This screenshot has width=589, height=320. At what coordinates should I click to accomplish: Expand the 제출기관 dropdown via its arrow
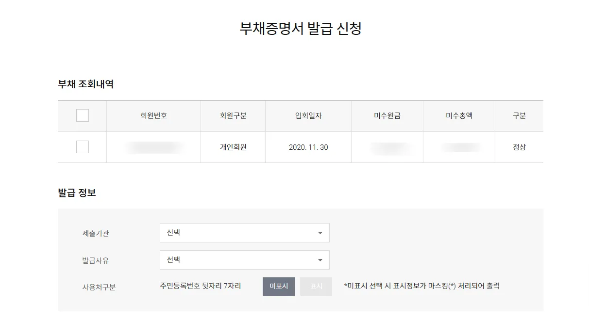coord(320,232)
